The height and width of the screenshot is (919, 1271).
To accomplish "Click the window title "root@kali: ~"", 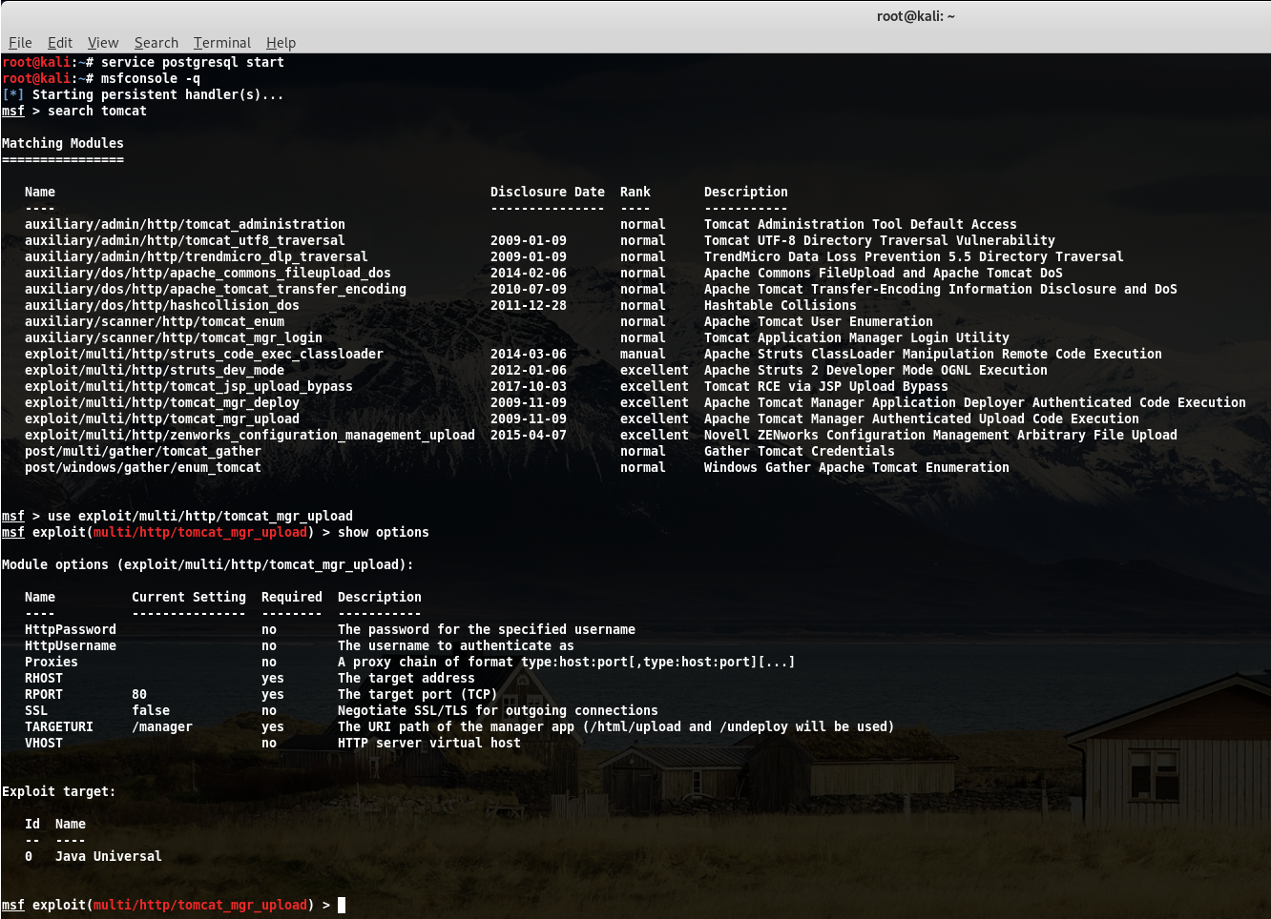I will click(916, 16).
